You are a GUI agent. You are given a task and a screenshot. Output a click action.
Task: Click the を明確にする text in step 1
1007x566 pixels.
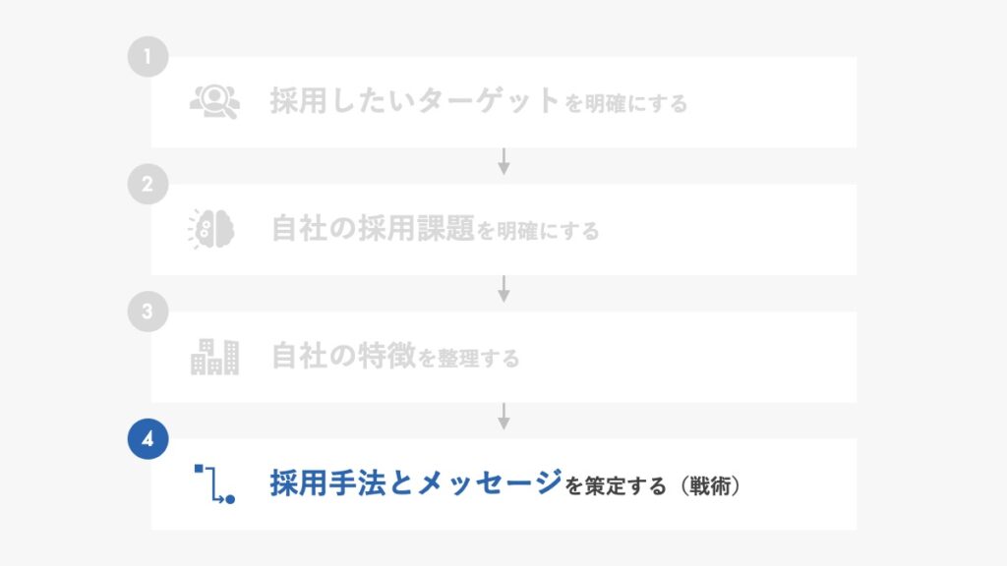coord(625,103)
